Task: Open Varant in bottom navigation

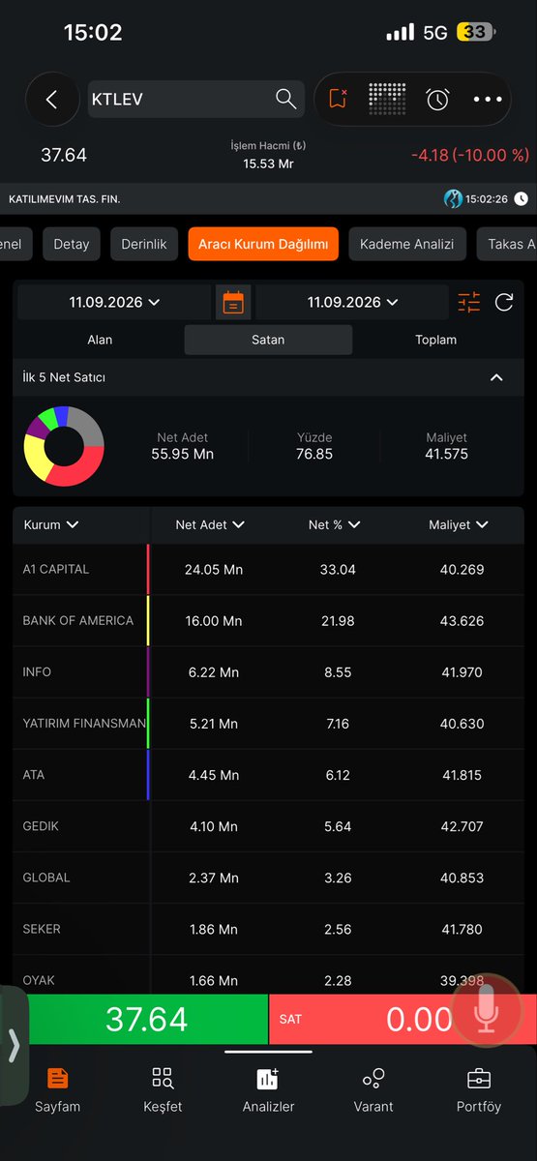Action: click(373, 1090)
